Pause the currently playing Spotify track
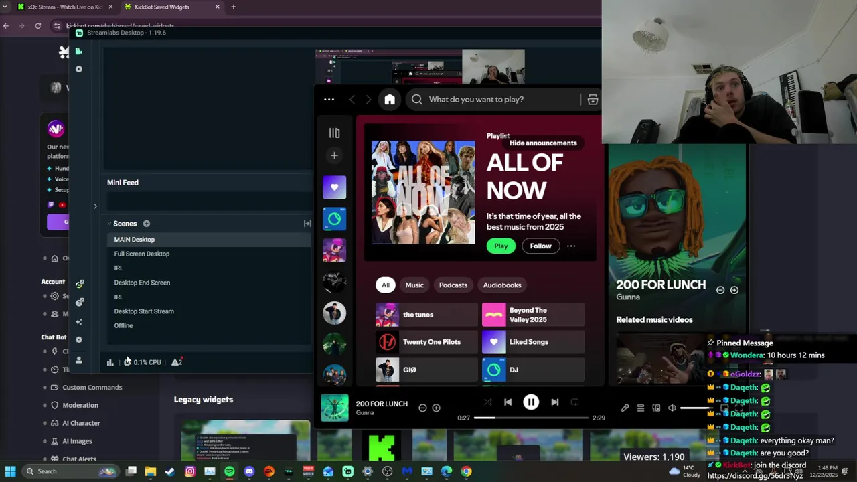Viewport: 857px width, 482px height. pyautogui.click(x=531, y=402)
